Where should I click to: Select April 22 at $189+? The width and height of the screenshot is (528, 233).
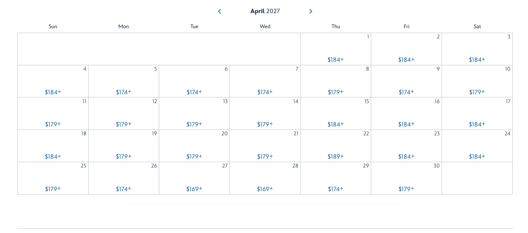[335, 156]
